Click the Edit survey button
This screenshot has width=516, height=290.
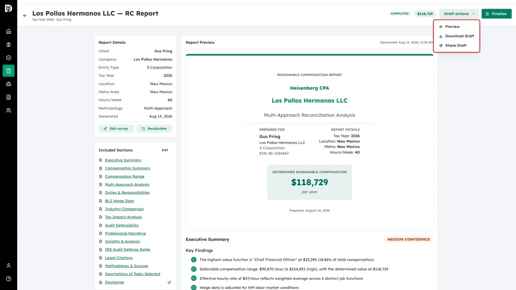[x=116, y=128]
